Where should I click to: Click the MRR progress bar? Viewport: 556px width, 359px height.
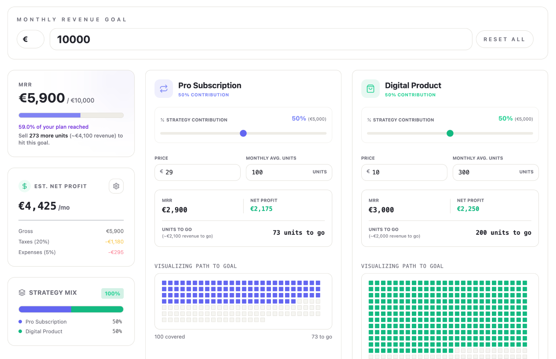71,115
